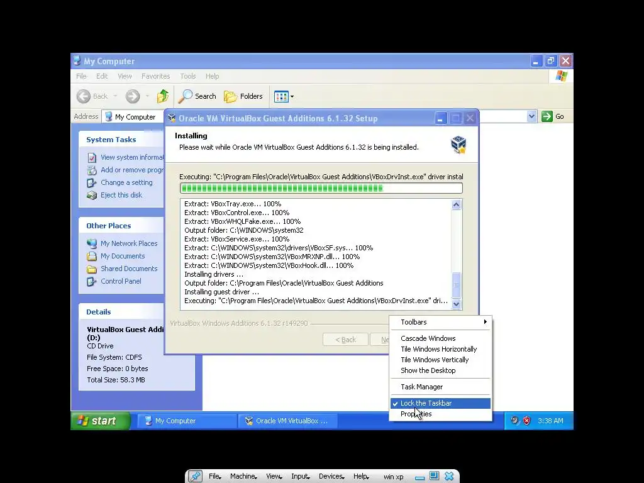This screenshot has height=483, width=644.
Task: Select Show the Desktop
Action: click(x=441, y=370)
